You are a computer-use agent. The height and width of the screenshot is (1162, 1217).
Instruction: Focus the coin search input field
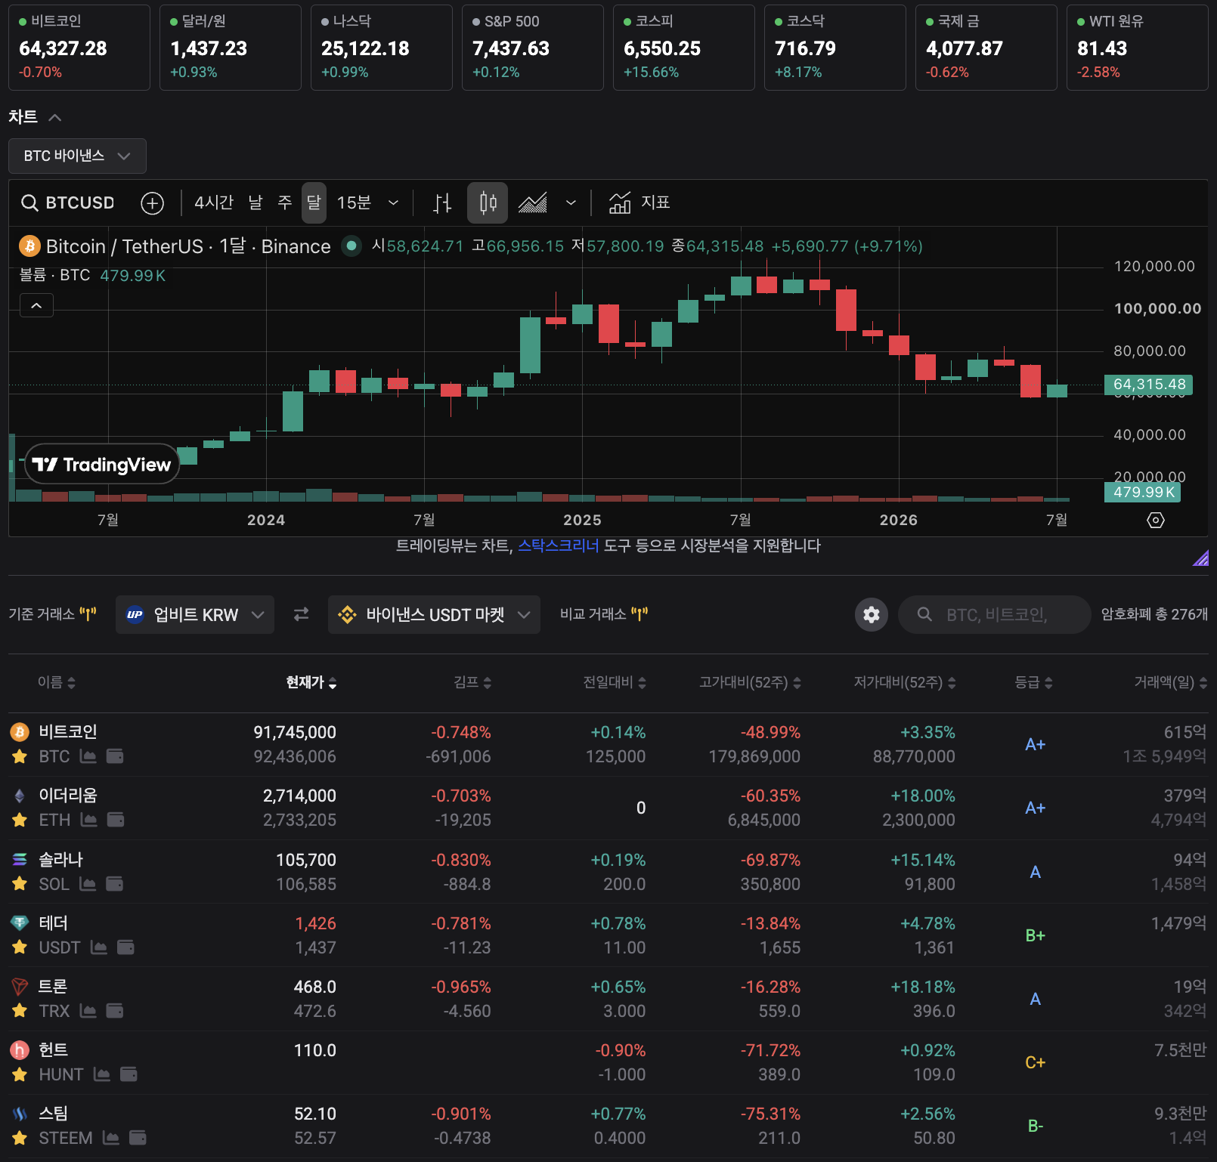coord(995,614)
